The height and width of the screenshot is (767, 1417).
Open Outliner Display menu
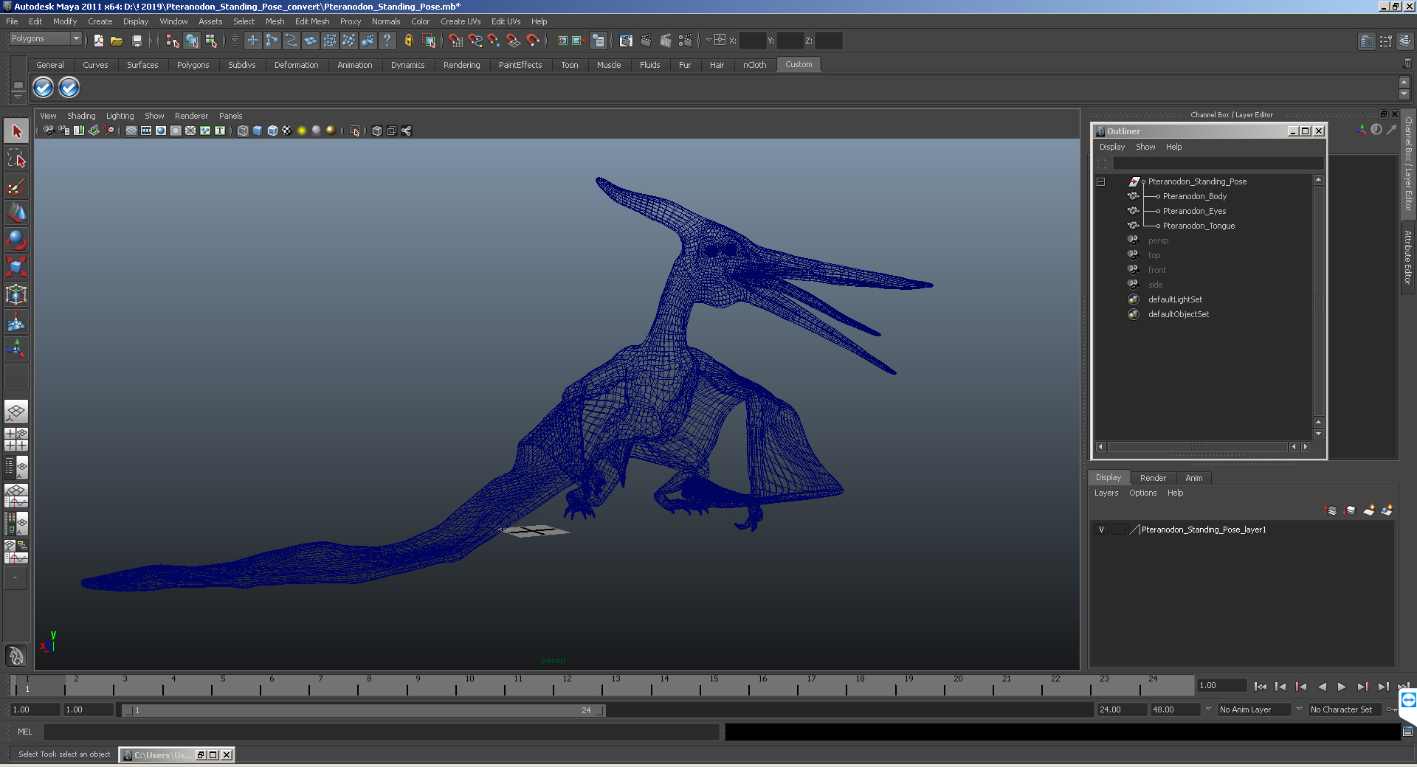1111,147
